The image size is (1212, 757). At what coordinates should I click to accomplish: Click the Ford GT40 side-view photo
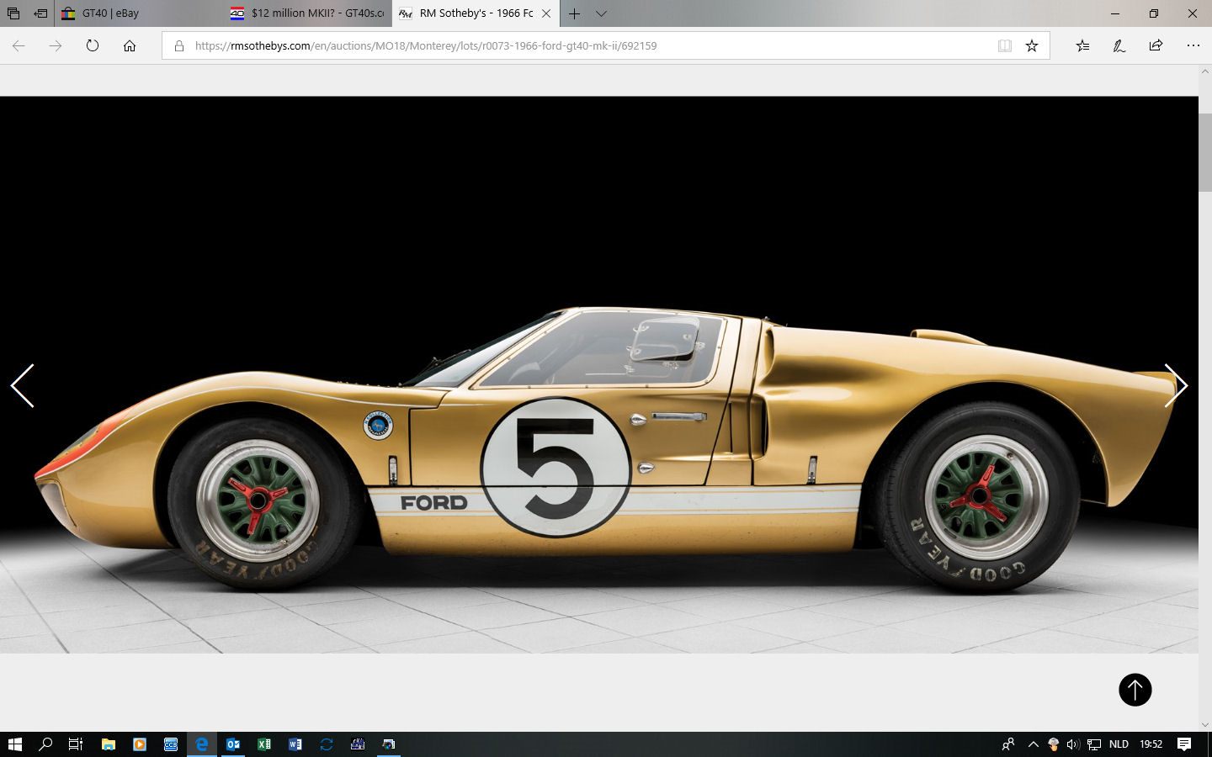(x=598, y=374)
